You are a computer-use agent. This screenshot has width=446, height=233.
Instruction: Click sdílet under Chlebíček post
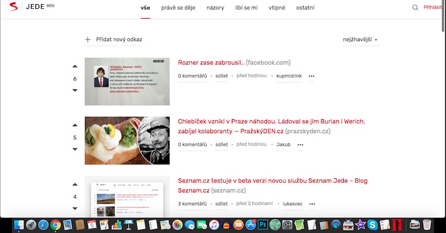[x=222, y=144]
